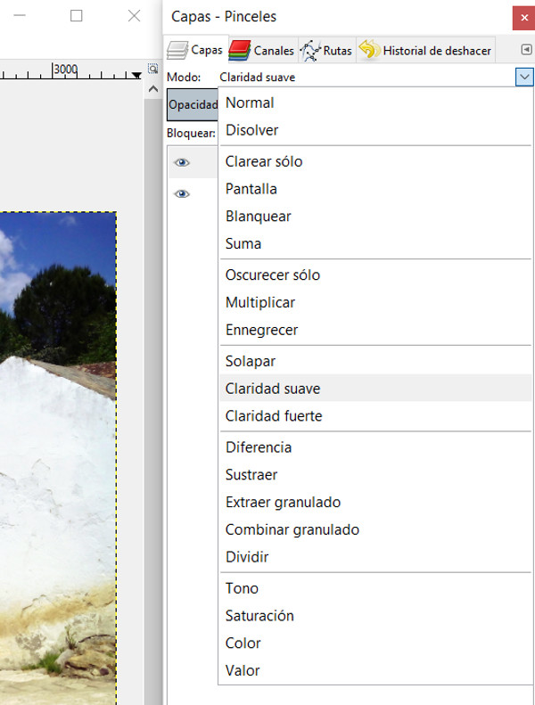Open the Historial de deshacer tab
Screen dimensions: 535x705
pyautogui.click(x=426, y=51)
